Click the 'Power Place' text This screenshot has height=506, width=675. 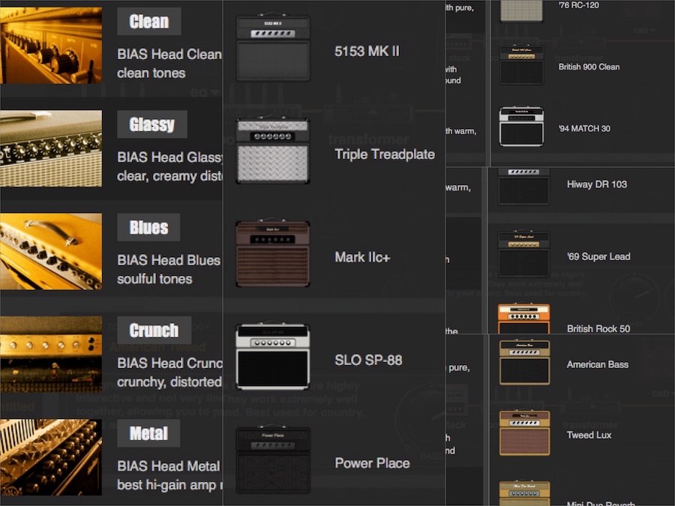[x=372, y=463]
